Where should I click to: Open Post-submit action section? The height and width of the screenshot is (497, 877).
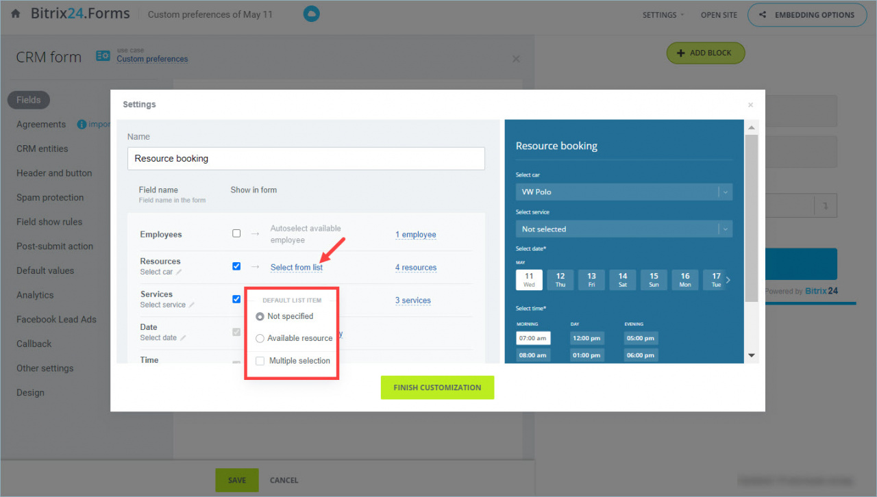55,246
